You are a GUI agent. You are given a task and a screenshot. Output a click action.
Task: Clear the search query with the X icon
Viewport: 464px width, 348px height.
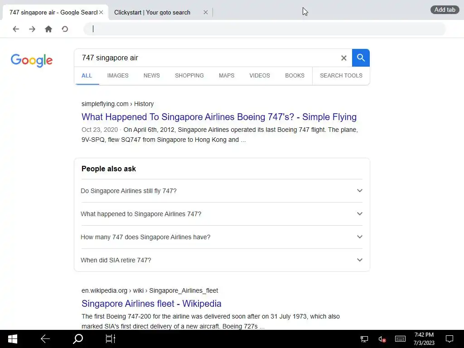point(343,58)
